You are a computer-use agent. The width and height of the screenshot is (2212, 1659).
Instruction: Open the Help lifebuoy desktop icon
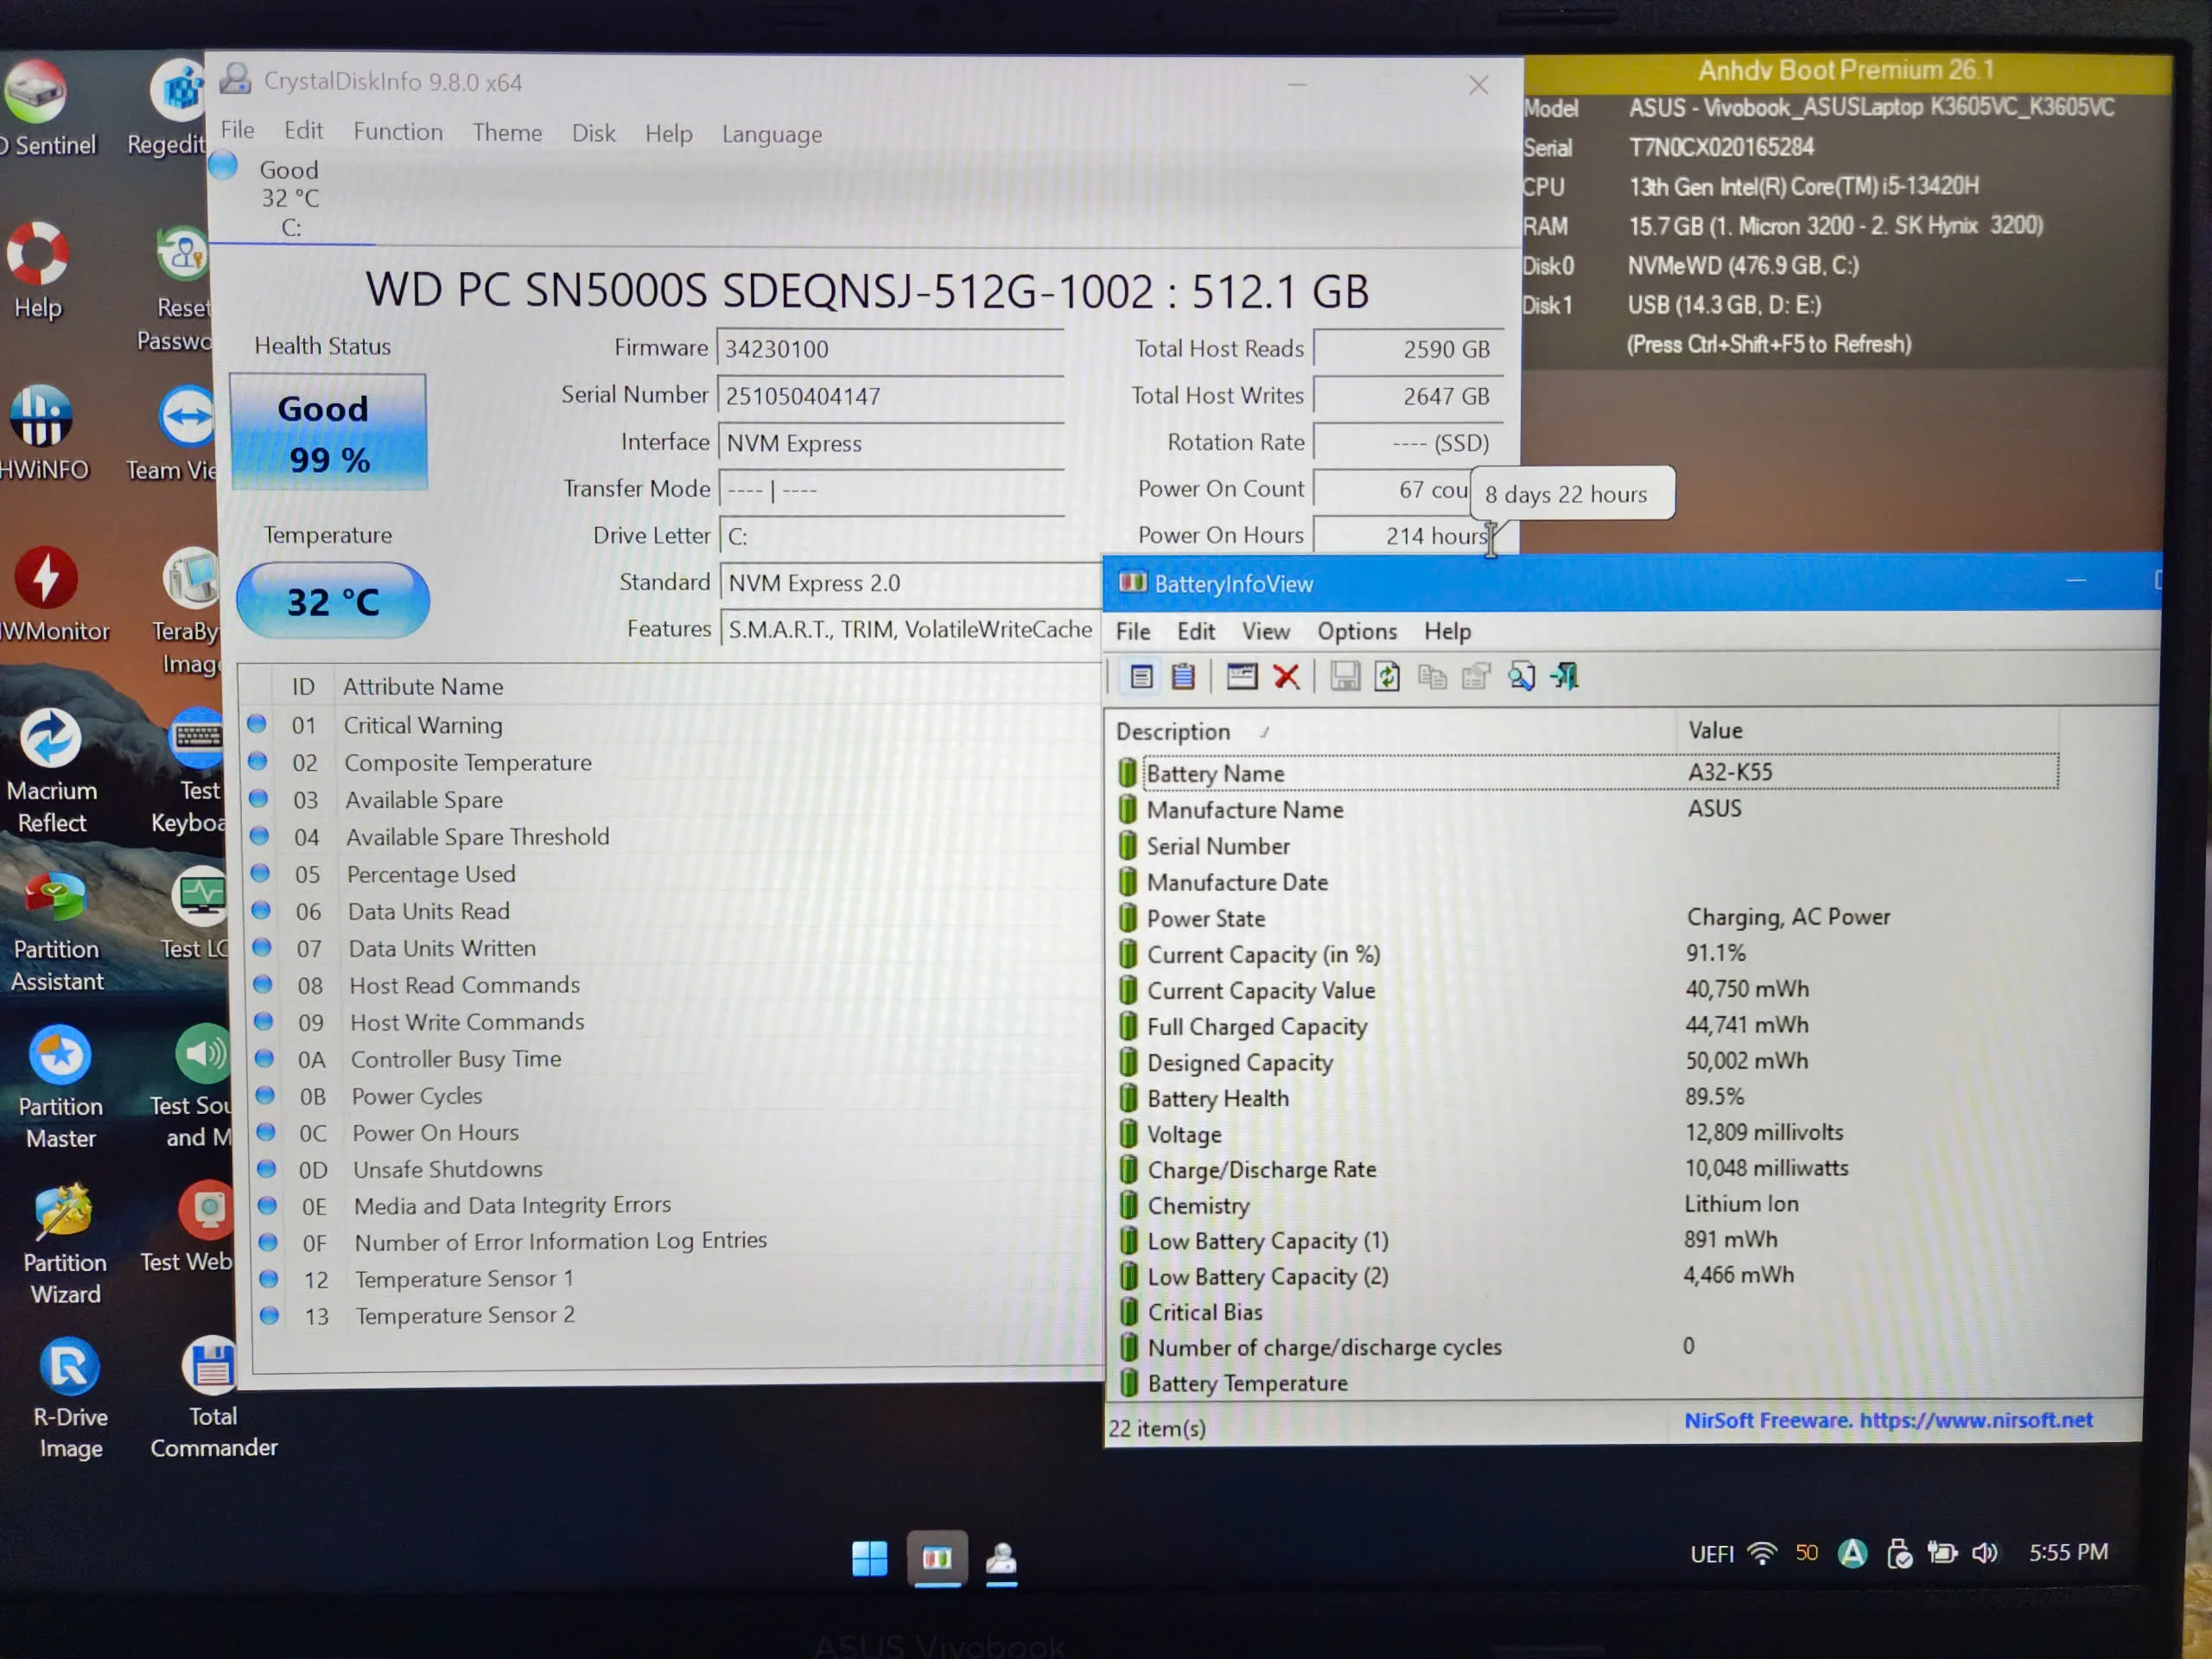pos(38,270)
